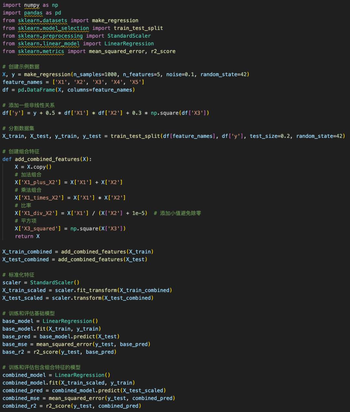This screenshot has height=412, width=350.
Task: Click the comment '# 加法组合'
Action: (x=28, y=175)
